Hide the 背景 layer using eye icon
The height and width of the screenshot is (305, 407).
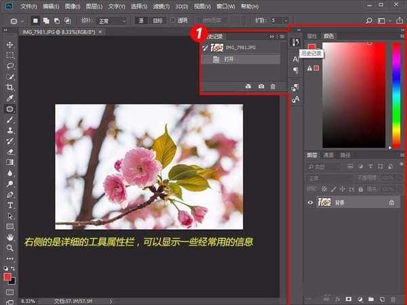pos(311,202)
